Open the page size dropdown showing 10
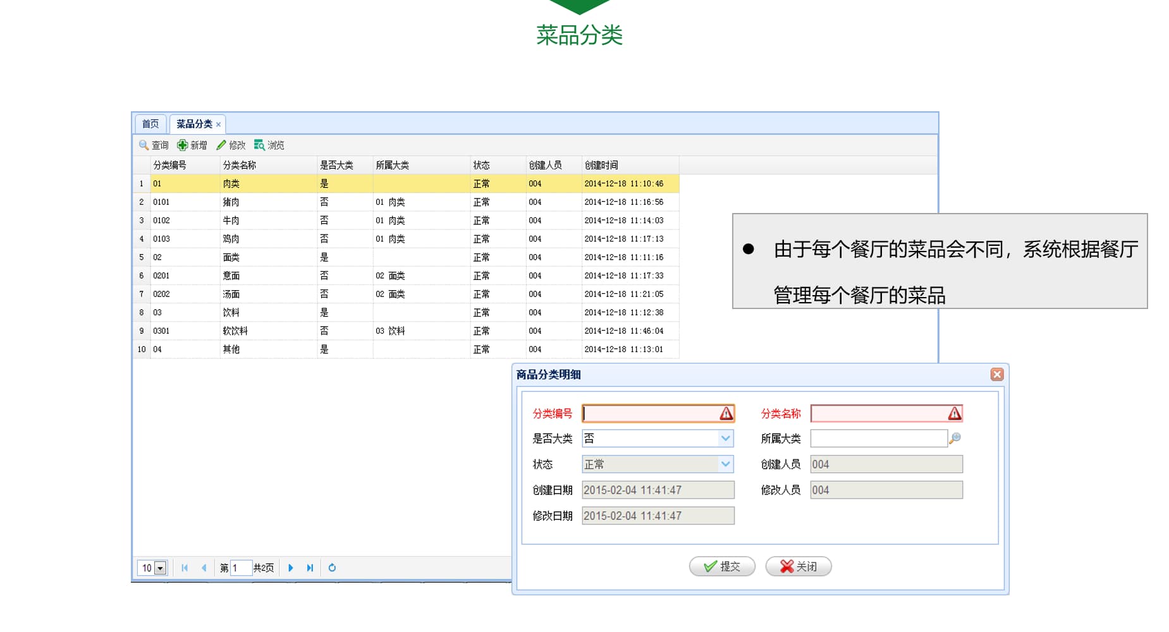Viewport: 1169px width, 632px height. 161,568
